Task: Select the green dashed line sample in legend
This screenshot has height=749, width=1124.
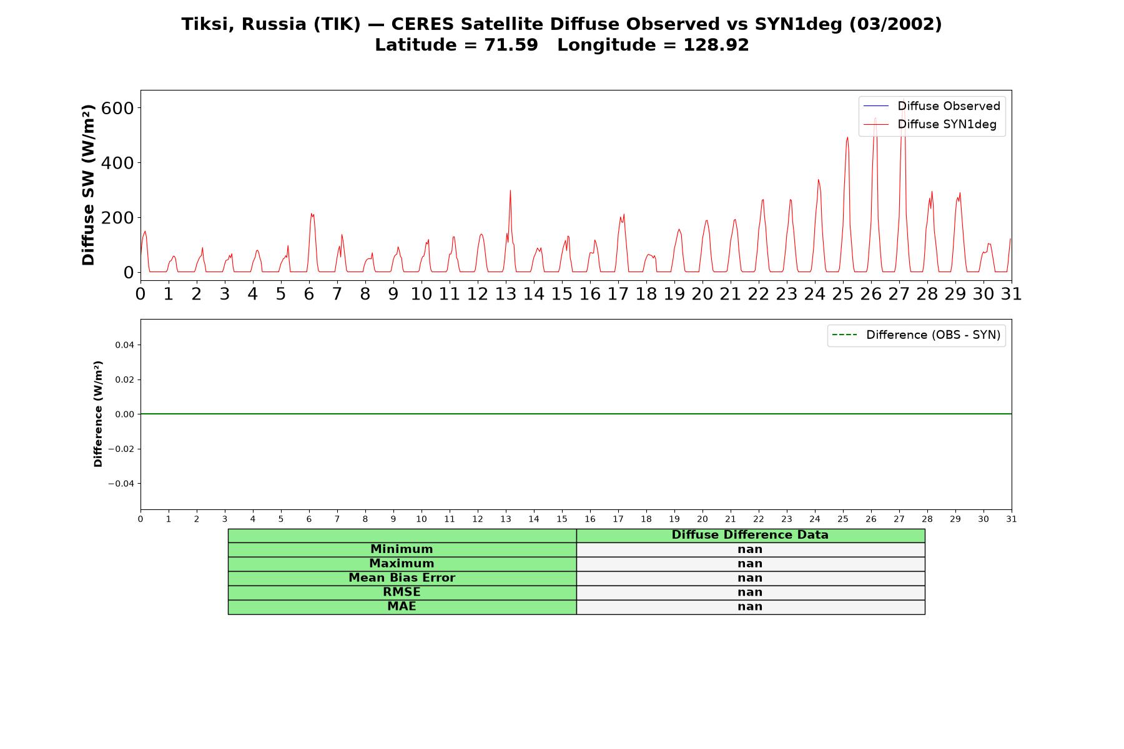Action: tap(844, 335)
